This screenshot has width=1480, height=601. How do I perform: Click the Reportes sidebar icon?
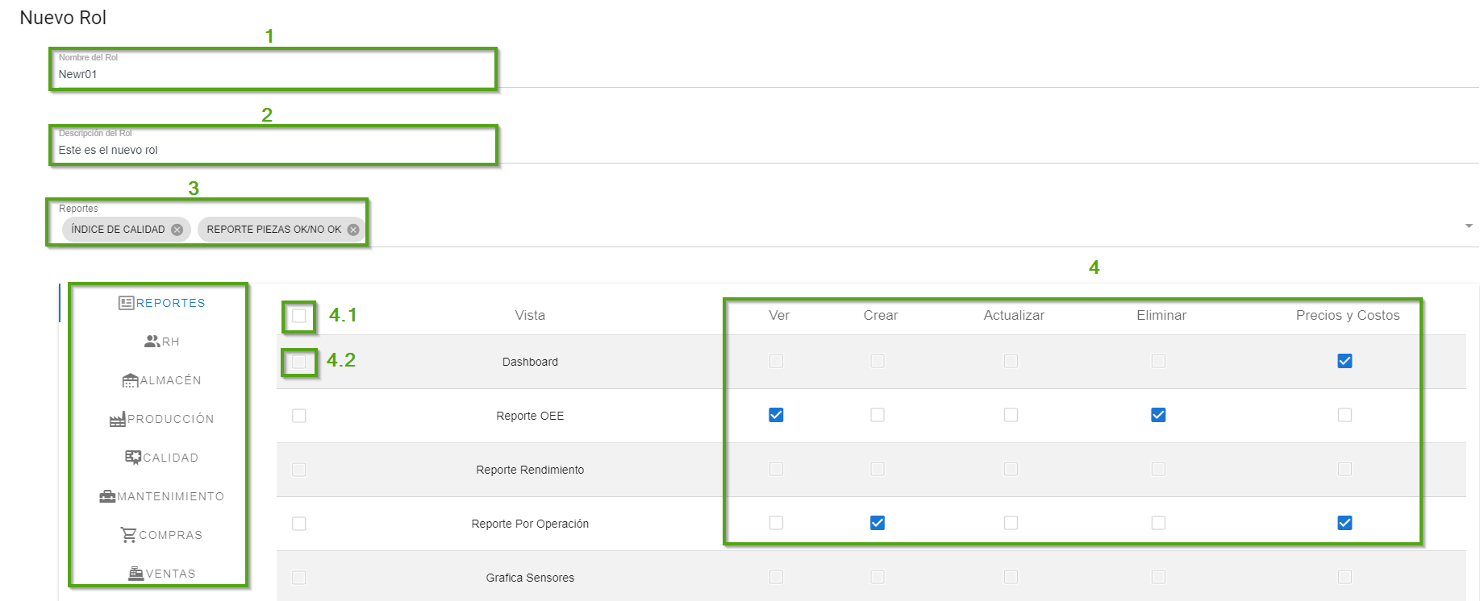pos(126,303)
